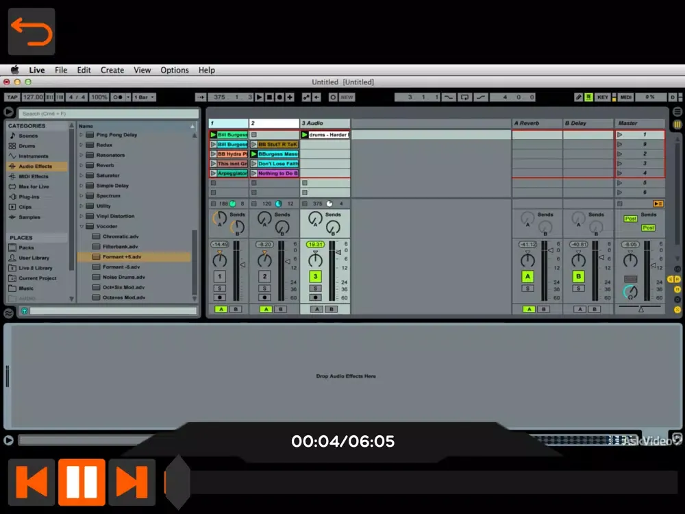Expand the Ping Pong Delay folder
The height and width of the screenshot is (514, 685).
(82, 134)
